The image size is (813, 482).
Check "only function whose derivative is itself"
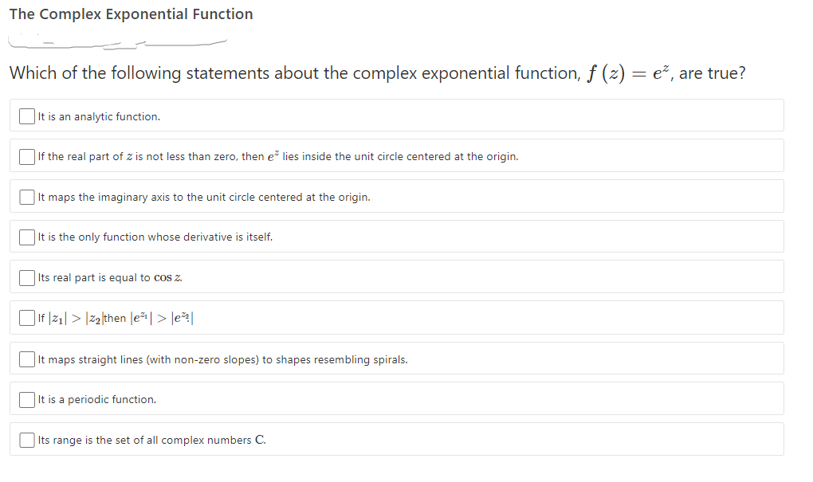coord(26,237)
